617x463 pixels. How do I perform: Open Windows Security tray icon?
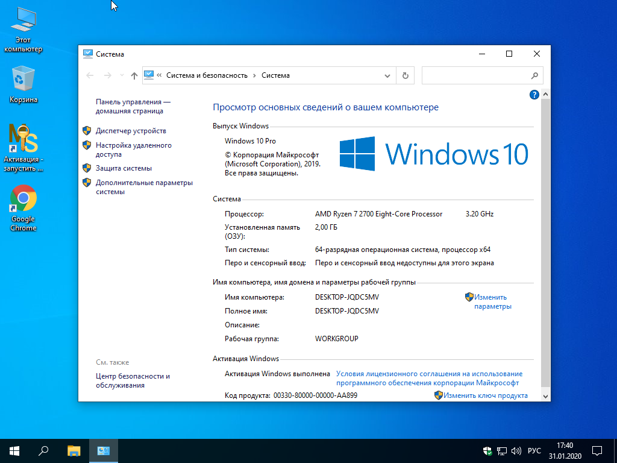[x=487, y=451]
